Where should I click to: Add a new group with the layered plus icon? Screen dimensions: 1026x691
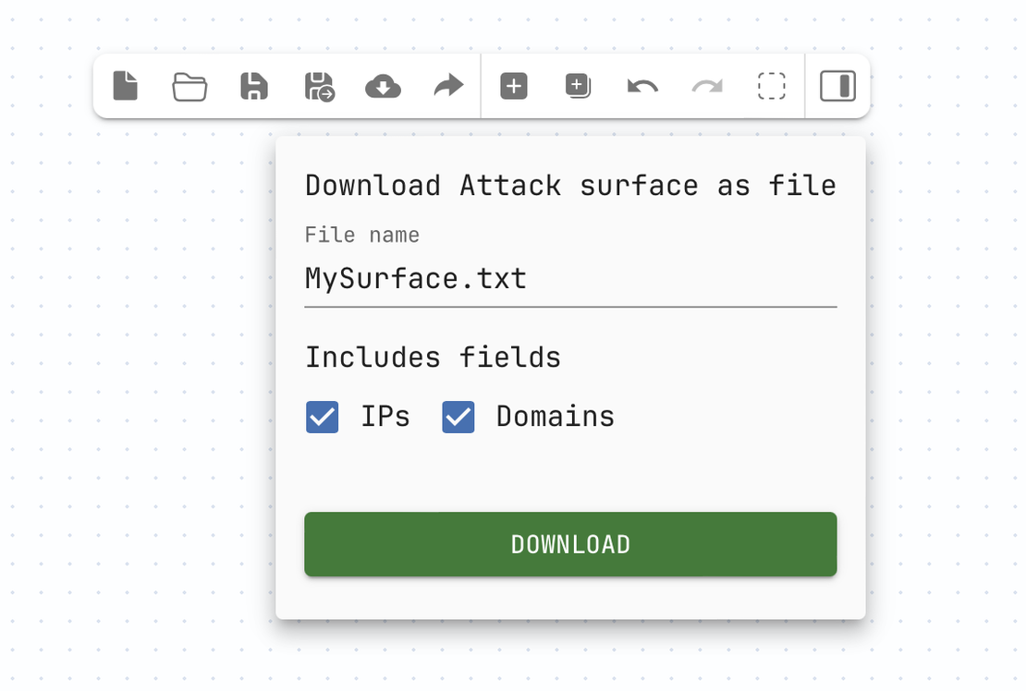point(577,86)
